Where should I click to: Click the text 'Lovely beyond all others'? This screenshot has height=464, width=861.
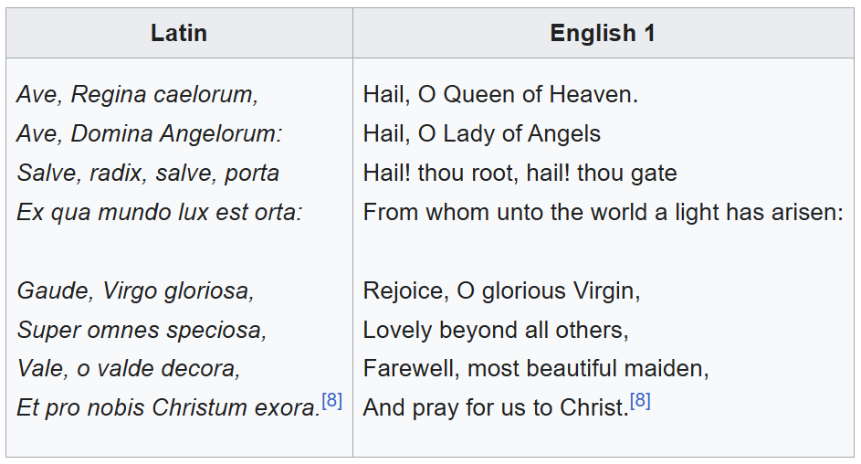coord(496,330)
